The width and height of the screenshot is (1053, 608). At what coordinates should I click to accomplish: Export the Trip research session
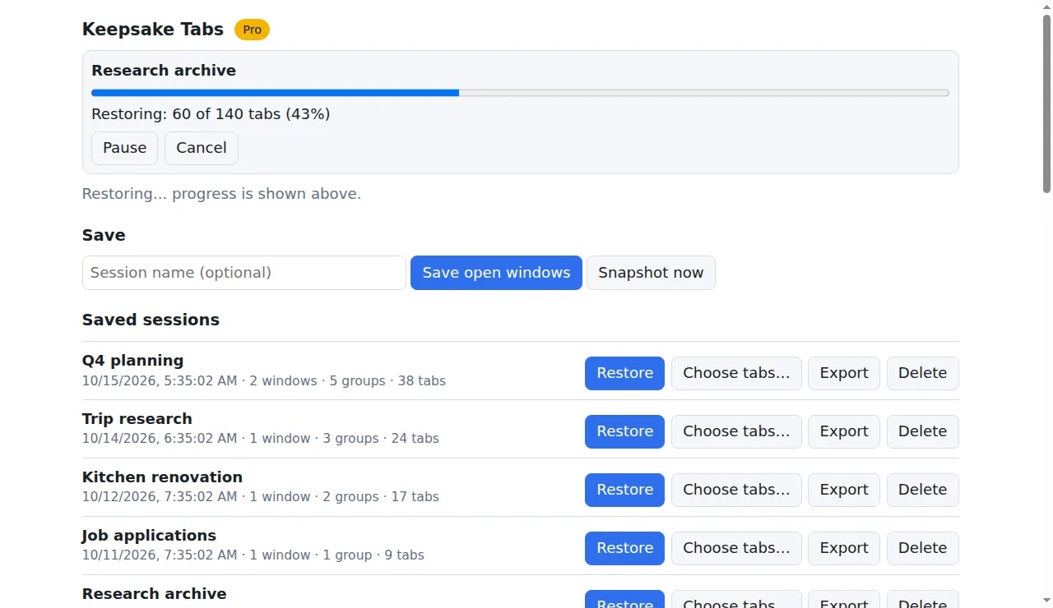844,431
